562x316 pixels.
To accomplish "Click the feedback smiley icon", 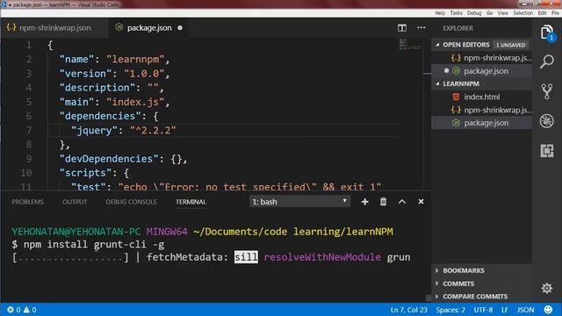I will point(548,310).
